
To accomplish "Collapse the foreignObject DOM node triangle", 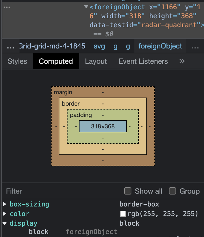I will pos(86,7).
